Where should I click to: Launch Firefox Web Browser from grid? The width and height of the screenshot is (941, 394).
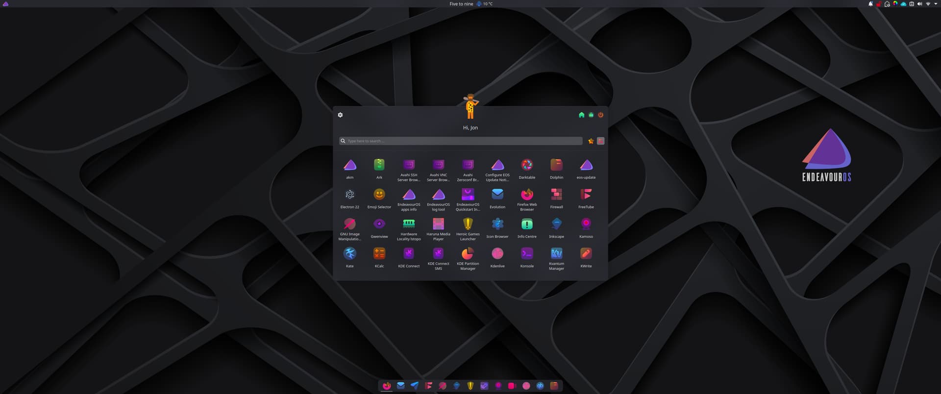[x=527, y=199]
